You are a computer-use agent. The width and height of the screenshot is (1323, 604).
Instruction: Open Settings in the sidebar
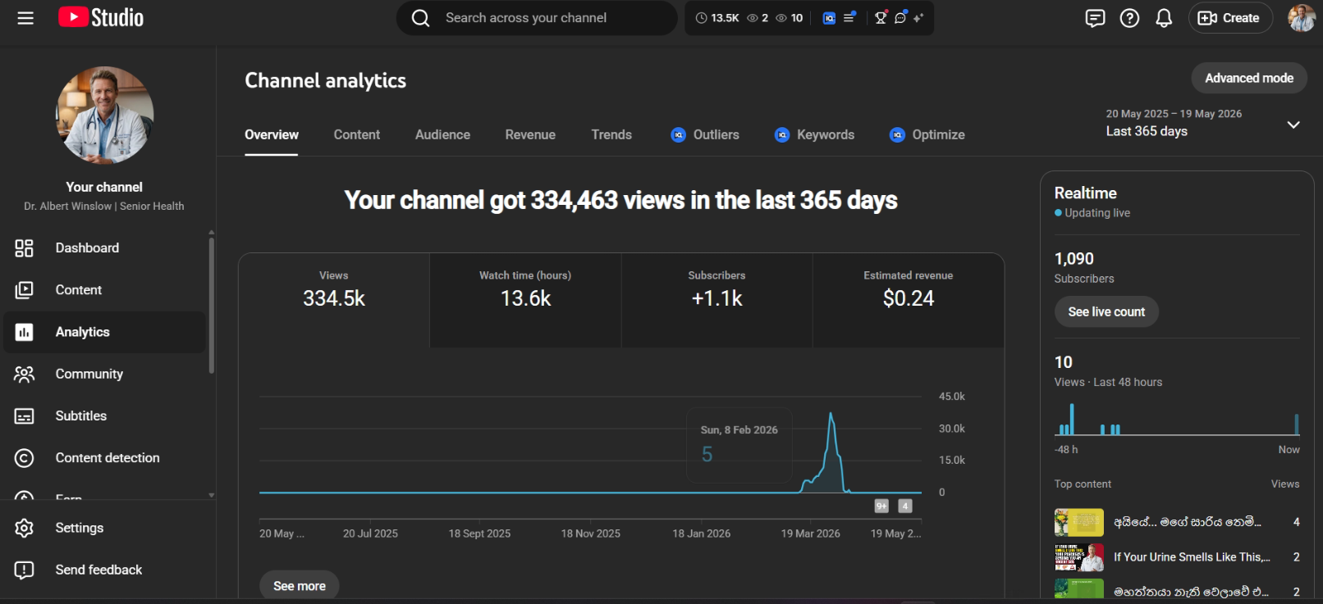click(104, 528)
